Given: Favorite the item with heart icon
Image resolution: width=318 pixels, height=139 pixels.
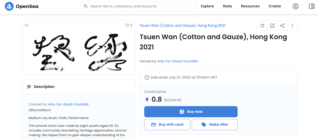Looking at the screenshot, I should [x=127, y=25].
